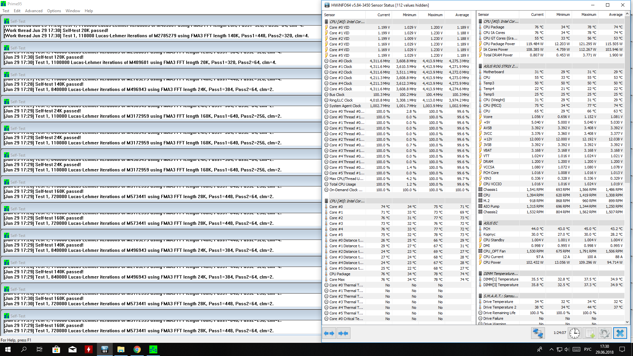Open Chrome from the taskbar

tap(137, 349)
